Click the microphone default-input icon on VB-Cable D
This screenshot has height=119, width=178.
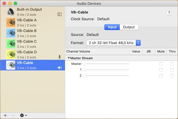pyautogui.click(x=60, y=57)
